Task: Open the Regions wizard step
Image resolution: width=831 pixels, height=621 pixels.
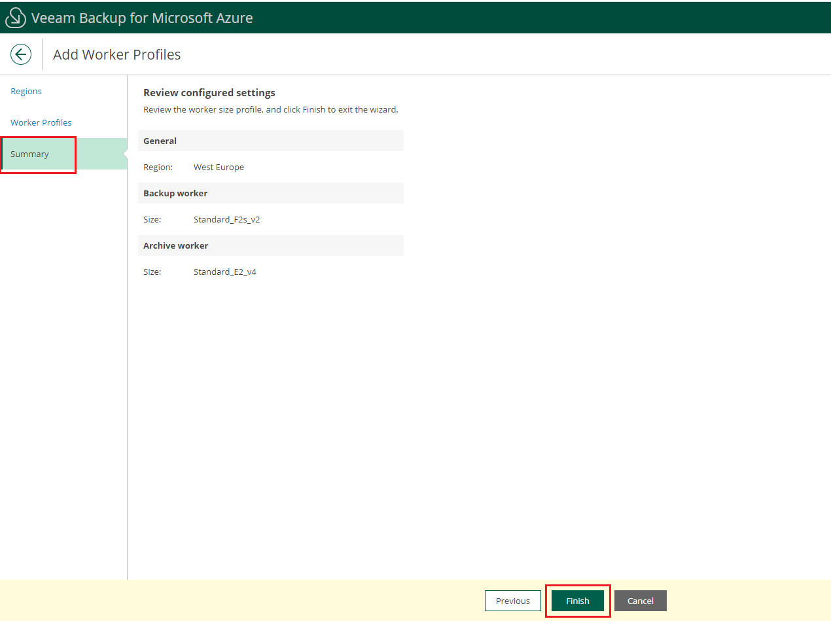Action: 26,91
